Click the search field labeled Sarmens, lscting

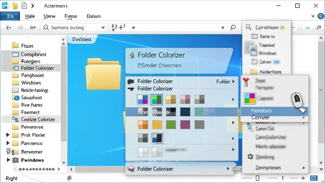(x=74, y=28)
